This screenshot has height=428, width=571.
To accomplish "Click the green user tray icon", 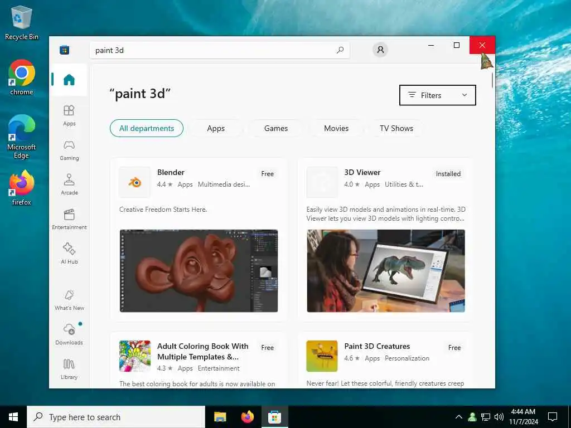I will point(472,417).
